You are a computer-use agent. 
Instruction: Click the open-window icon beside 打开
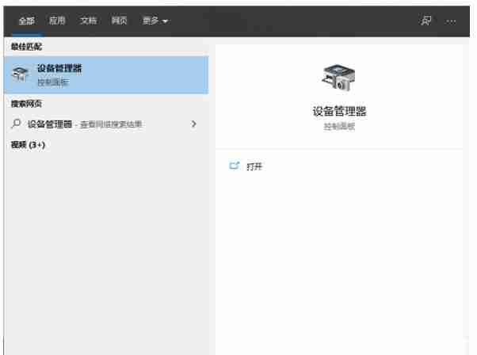[234, 166]
